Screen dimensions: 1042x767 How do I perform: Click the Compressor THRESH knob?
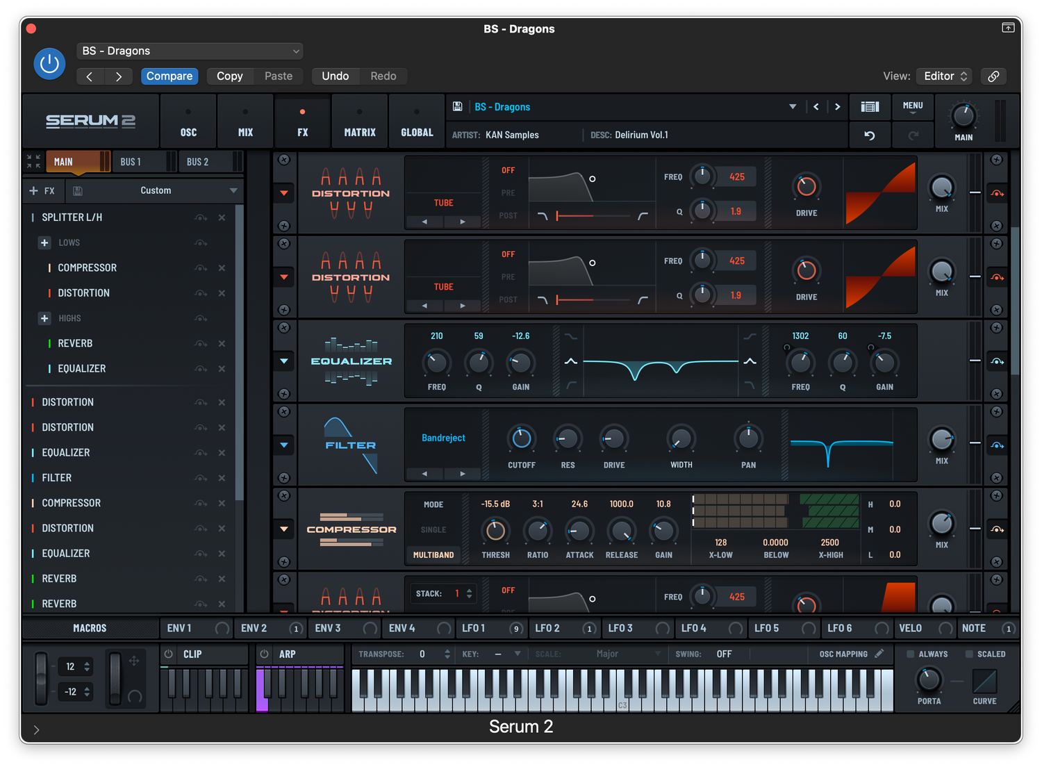pyautogui.click(x=495, y=531)
